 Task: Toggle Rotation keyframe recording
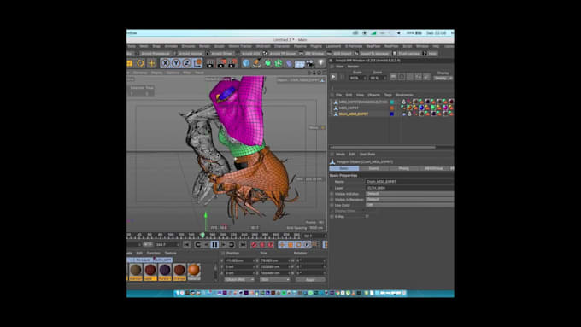coord(299,244)
